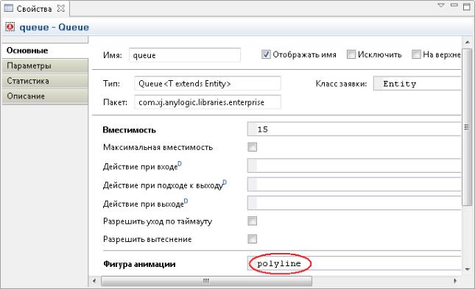Click the Properties view icon beside Свойства
Image resolution: width=475 pixels, height=289 pixels.
point(8,8)
